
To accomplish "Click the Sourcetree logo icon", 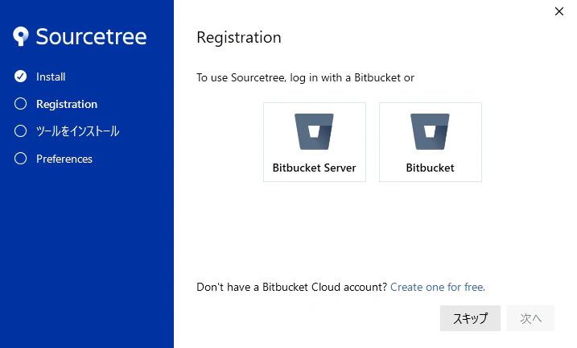I will coord(21,36).
